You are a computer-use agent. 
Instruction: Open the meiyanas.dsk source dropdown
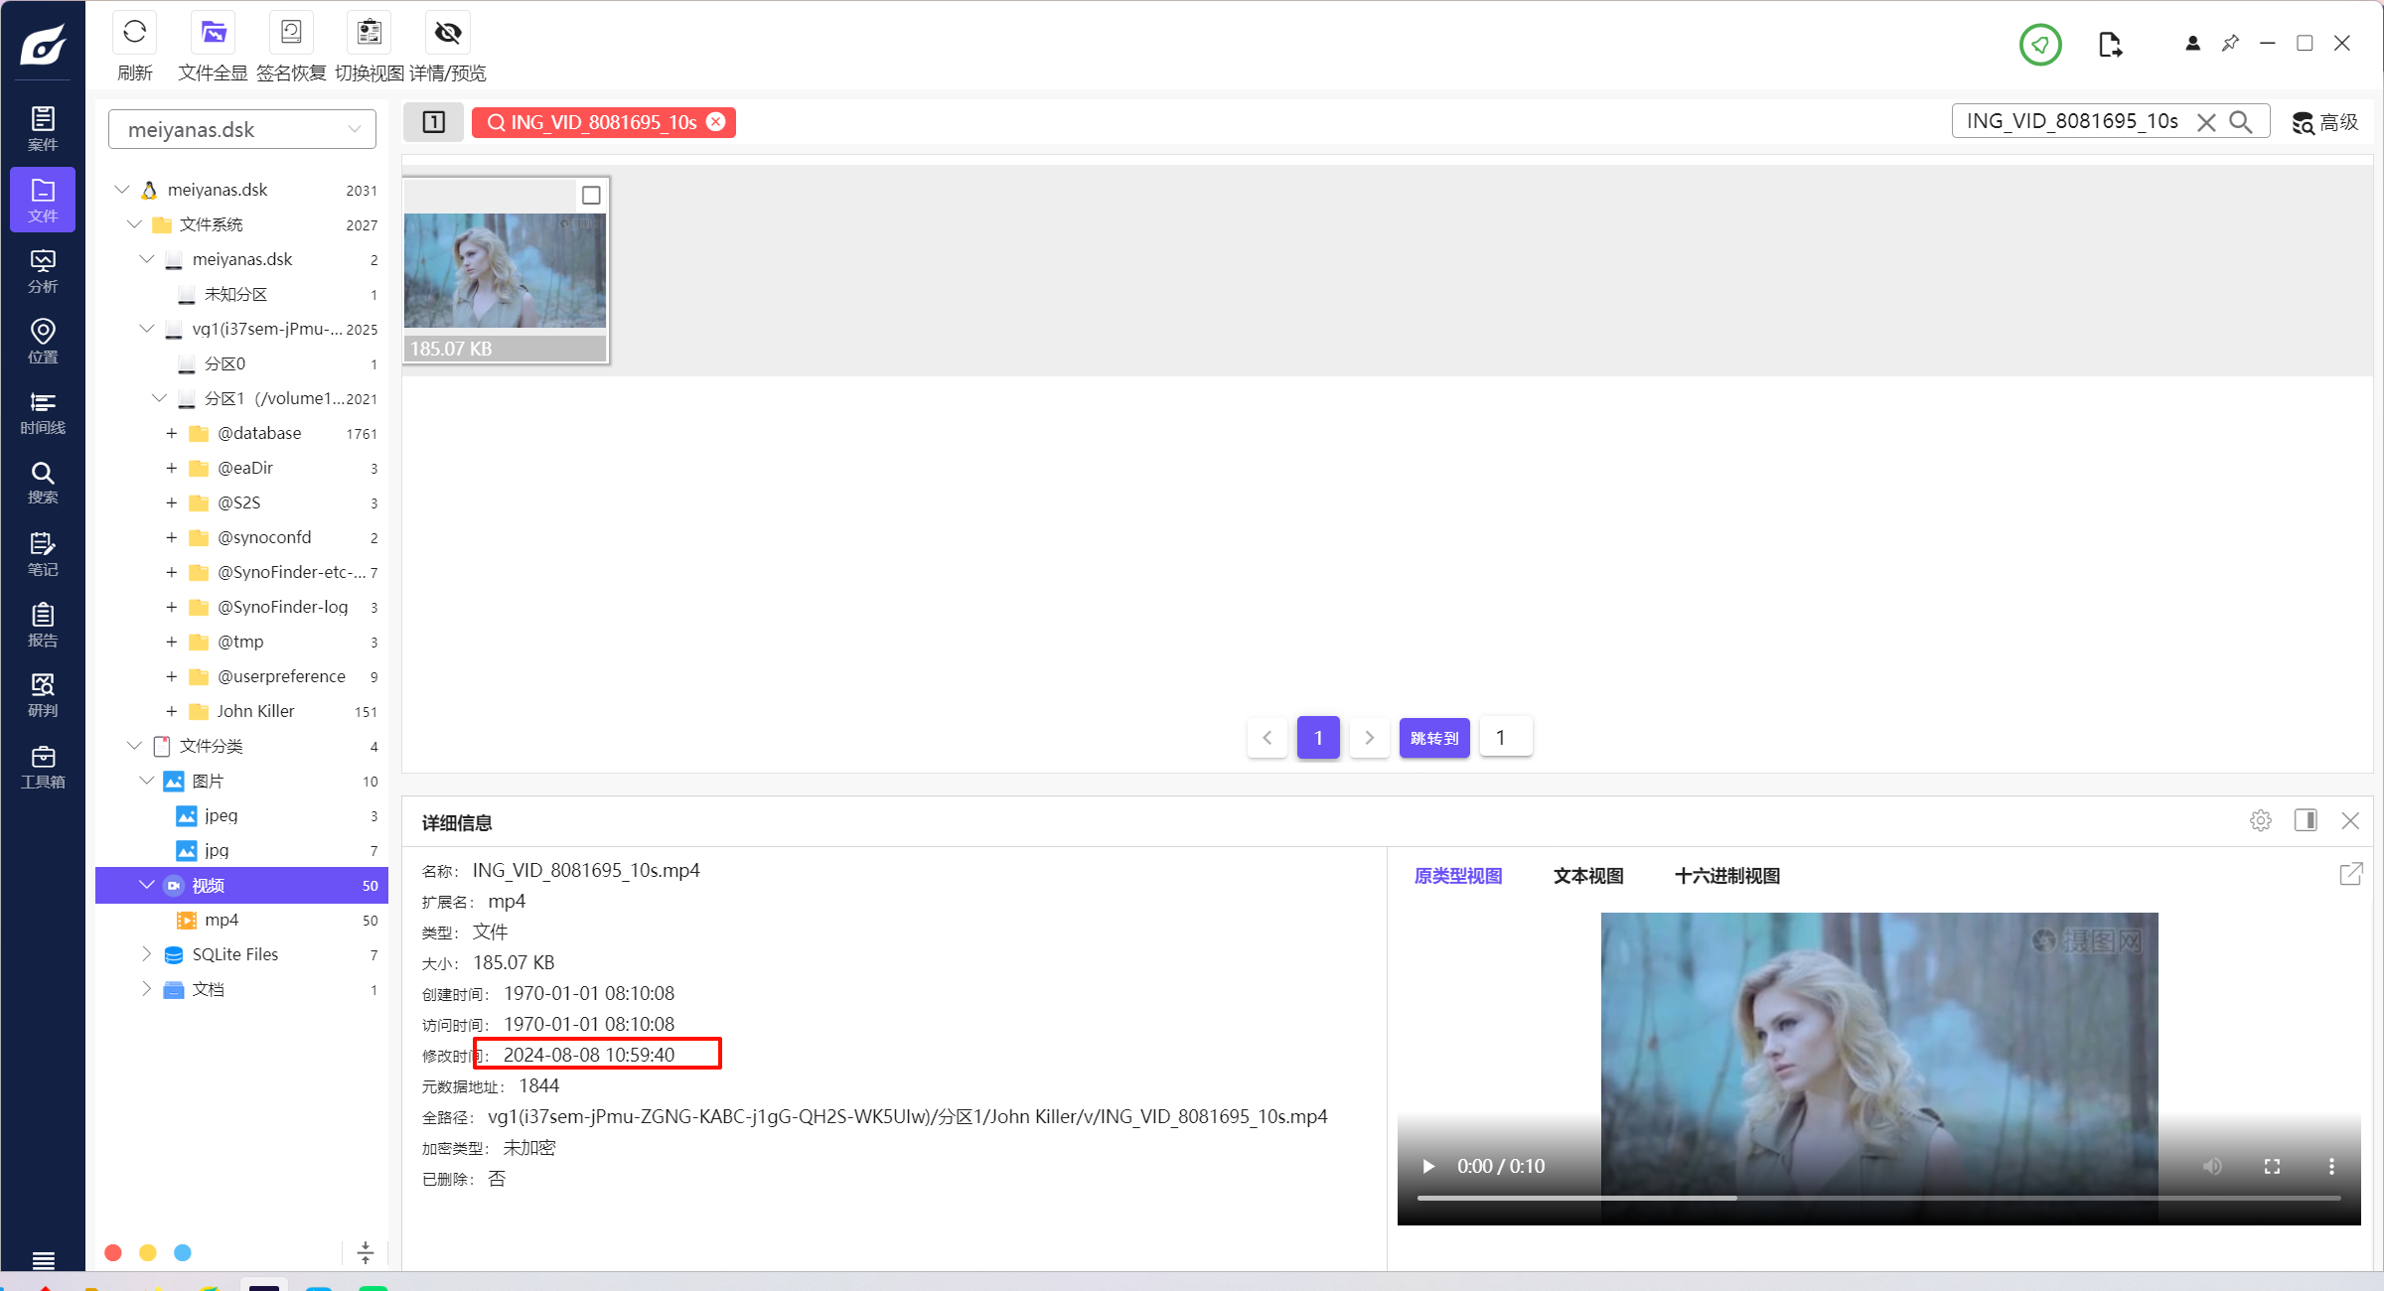pos(242,129)
